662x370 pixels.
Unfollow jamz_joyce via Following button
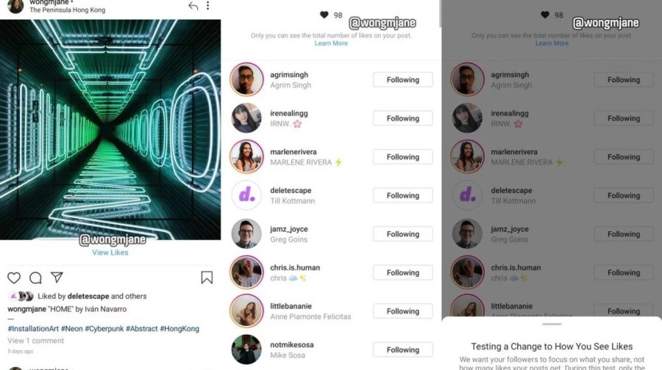pyautogui.click(x=403, y=234)
